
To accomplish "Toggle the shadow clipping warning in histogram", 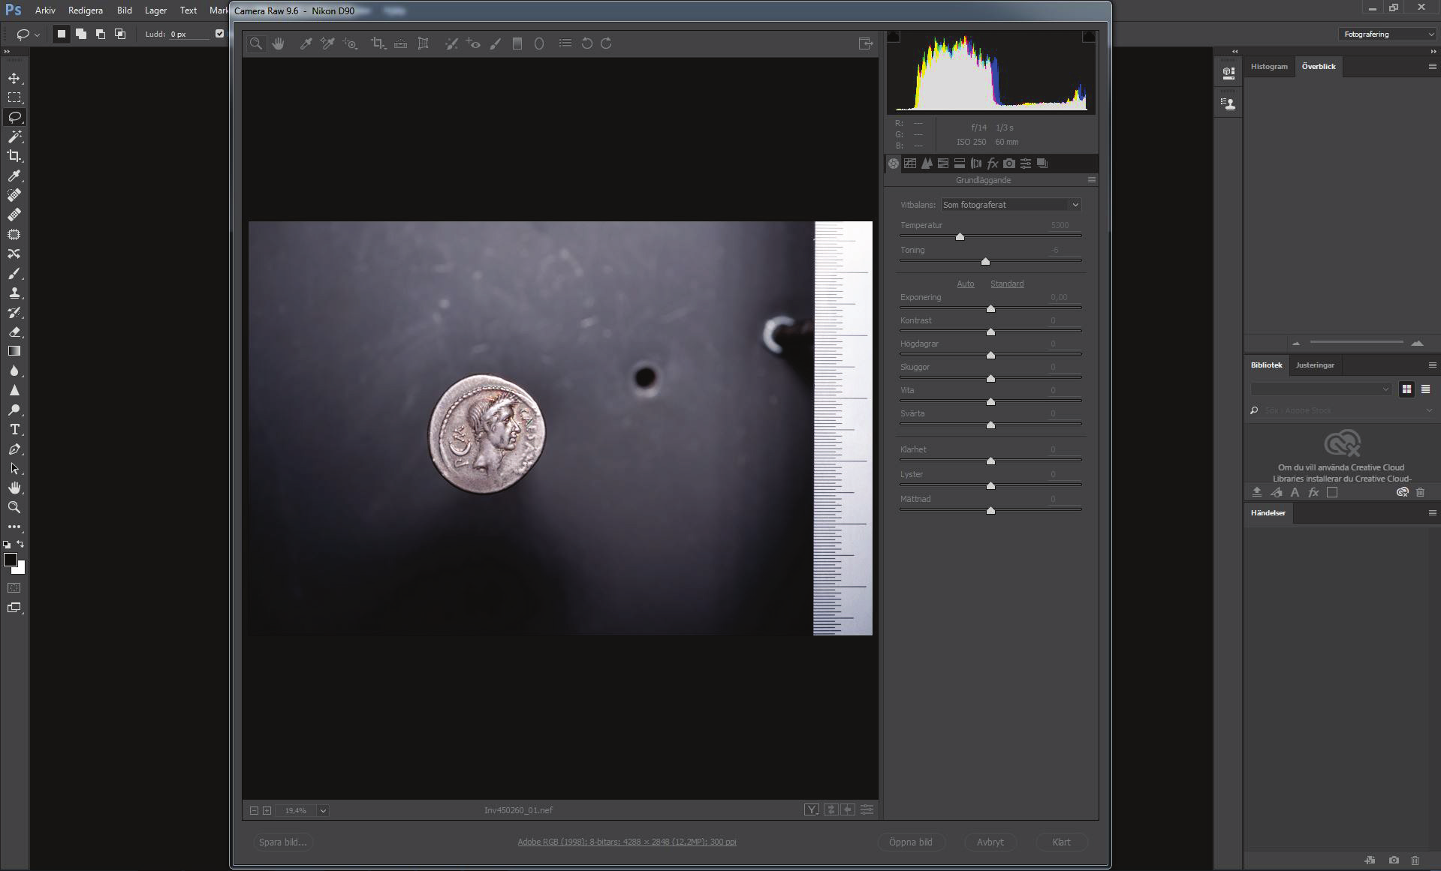I will click(x=893, y=36).
